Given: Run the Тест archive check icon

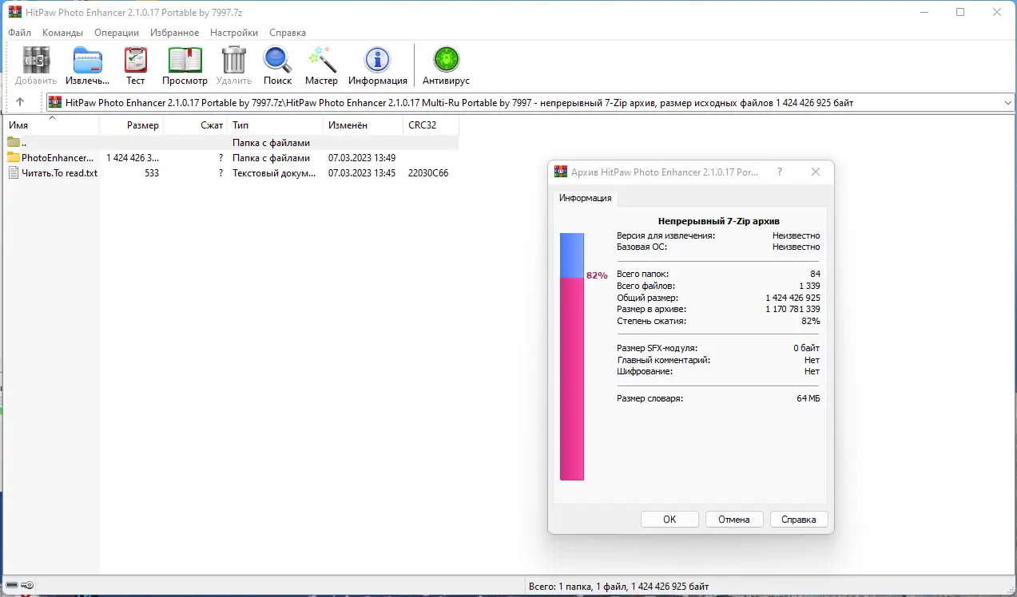Looking at the screenshot, I should coord(136,61).
